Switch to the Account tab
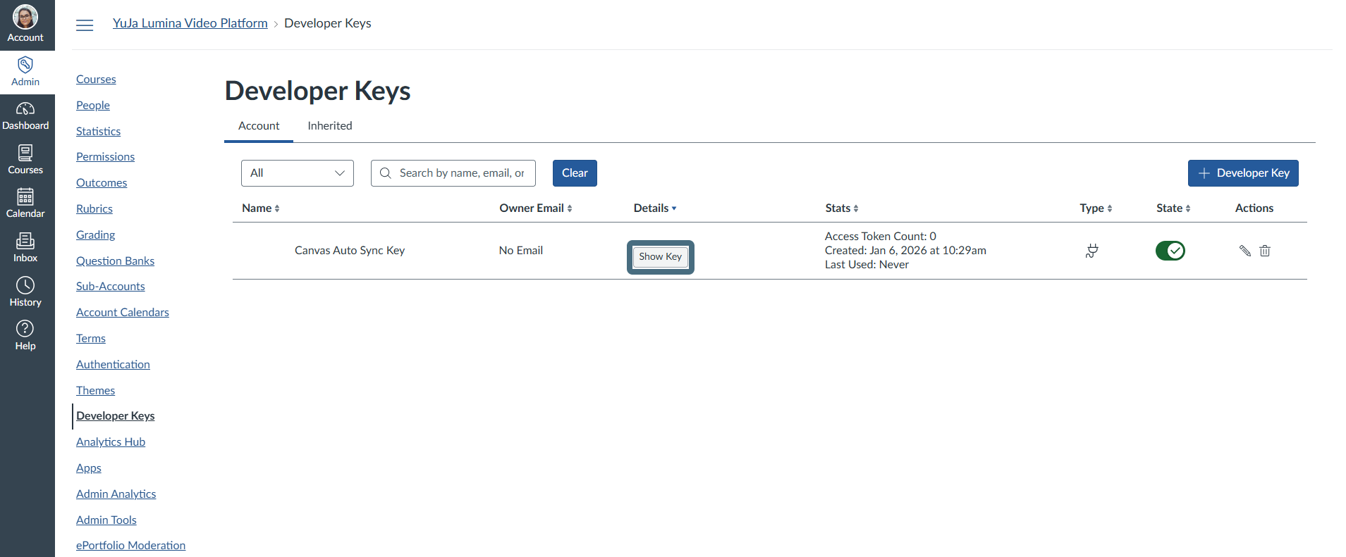The height and width of the screenshot is (557, 1346). pos(259,126)
